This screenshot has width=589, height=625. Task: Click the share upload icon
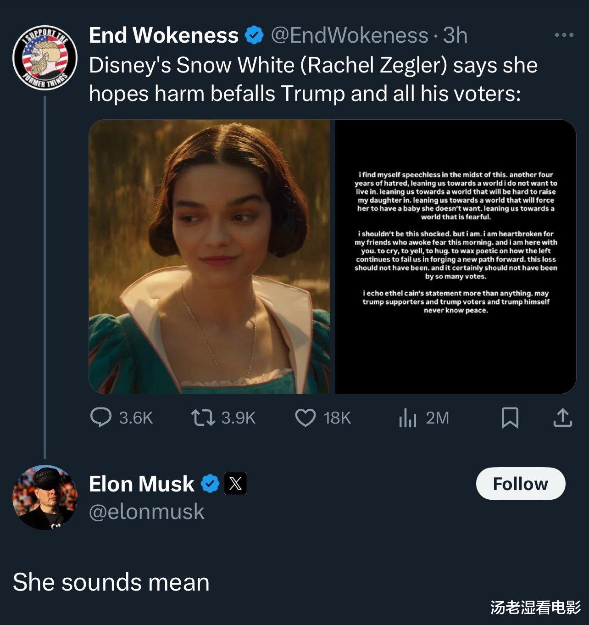[562, 418]
